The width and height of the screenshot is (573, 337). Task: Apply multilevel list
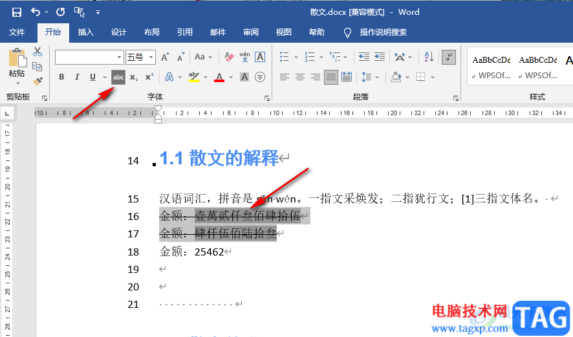tap(335, 57)
